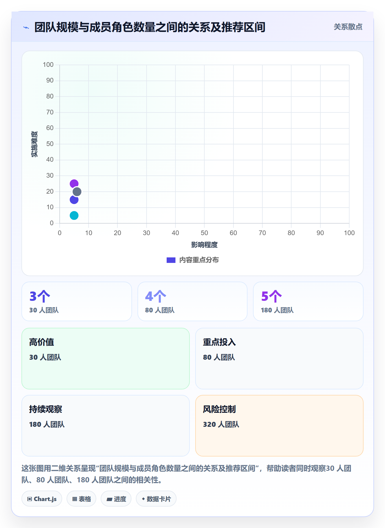Click the 关系散点 label in the header
This screenshot has width=385, height=528.
coord(348,27)
